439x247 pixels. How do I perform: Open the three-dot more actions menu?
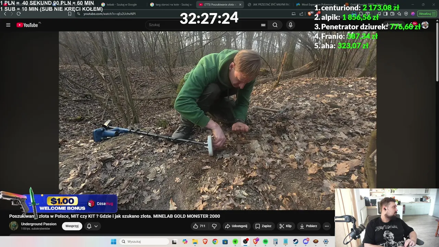[327, 226]
